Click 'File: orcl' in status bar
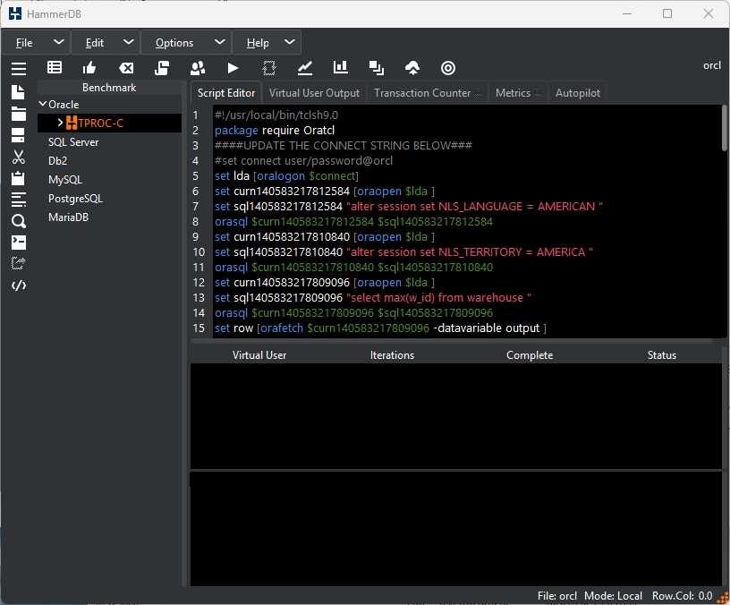The width and height of the screenshot is (730, 605). tap(556, 596)
